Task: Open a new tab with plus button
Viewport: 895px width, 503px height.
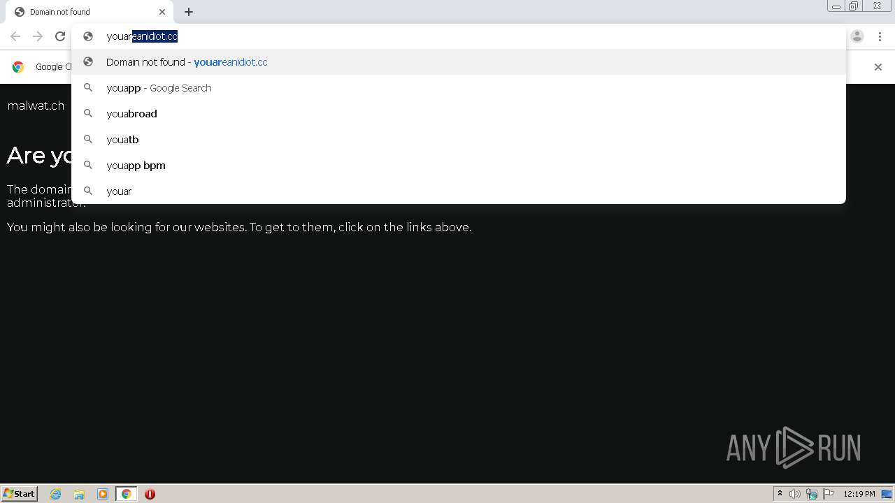Action: [189, 12]
